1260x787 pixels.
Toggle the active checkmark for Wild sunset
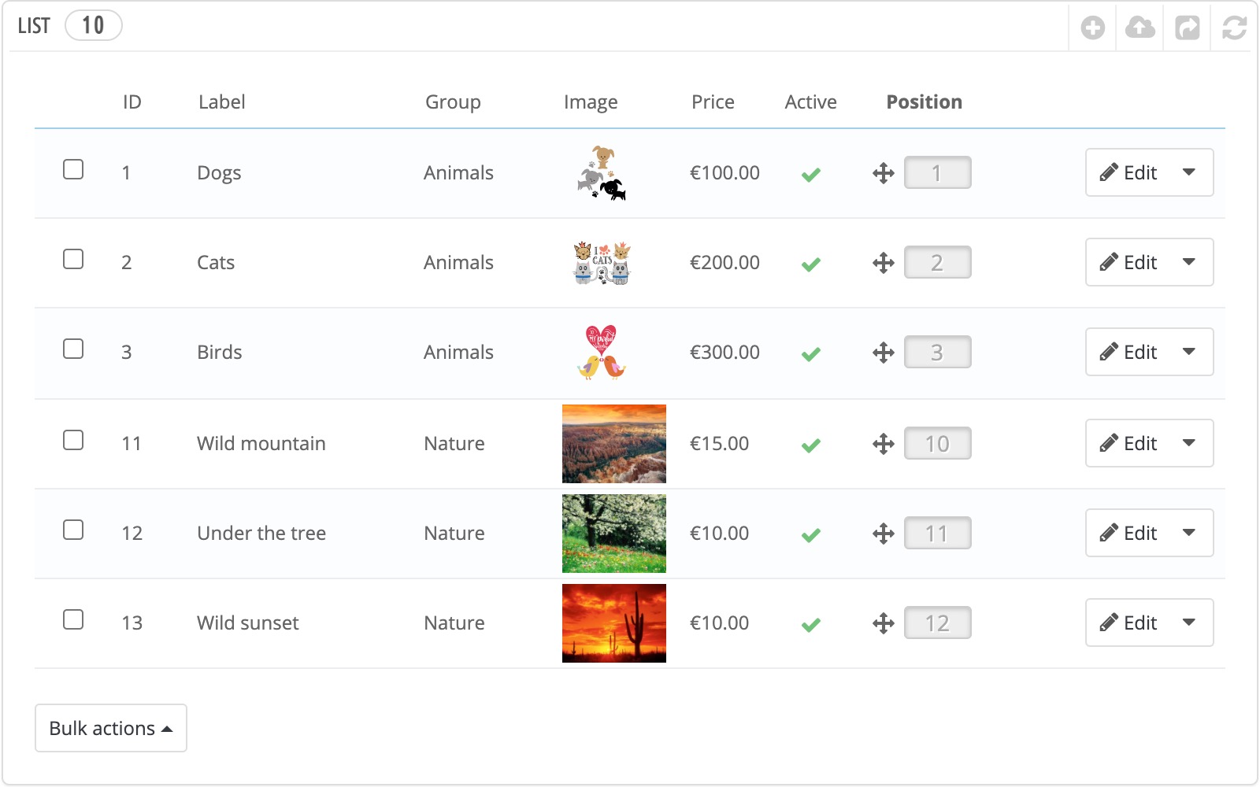point(811,624)
